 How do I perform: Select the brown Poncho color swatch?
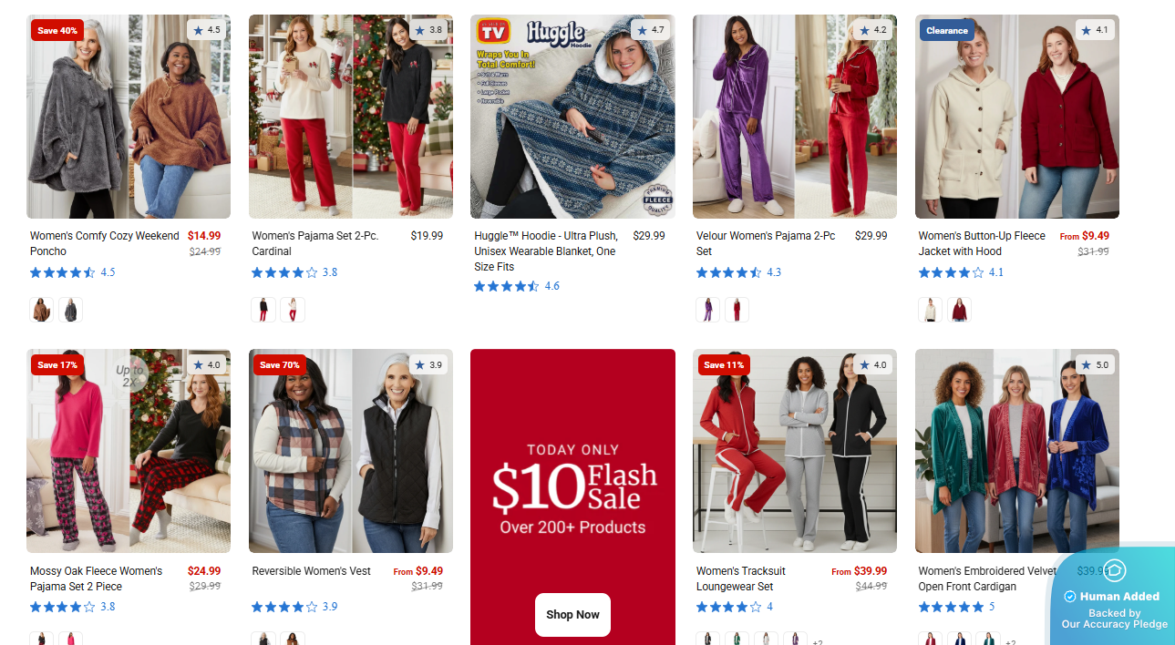[x=41, y=310]
